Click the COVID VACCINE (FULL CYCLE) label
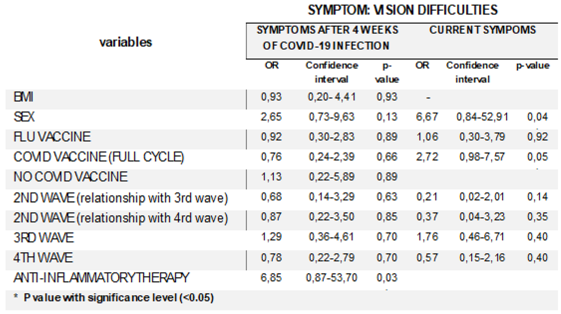561x314 pixels. coord(98,157)
